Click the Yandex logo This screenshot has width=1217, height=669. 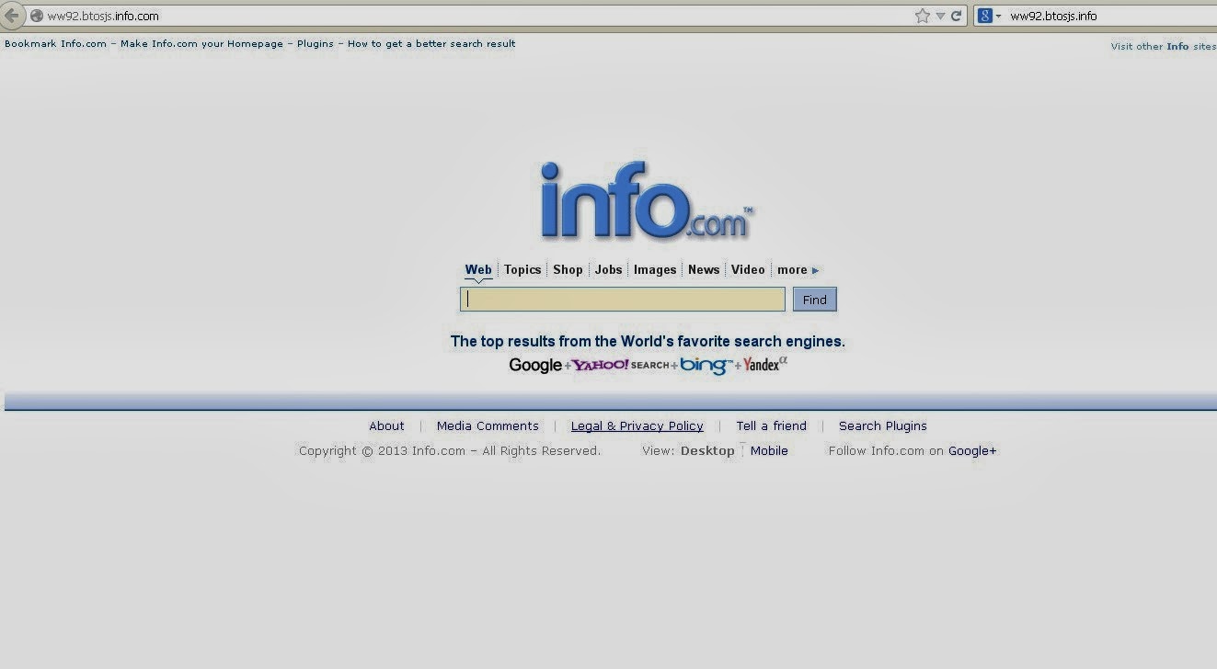[765, 364]
